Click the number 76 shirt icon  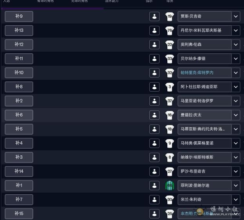point(170,31)
